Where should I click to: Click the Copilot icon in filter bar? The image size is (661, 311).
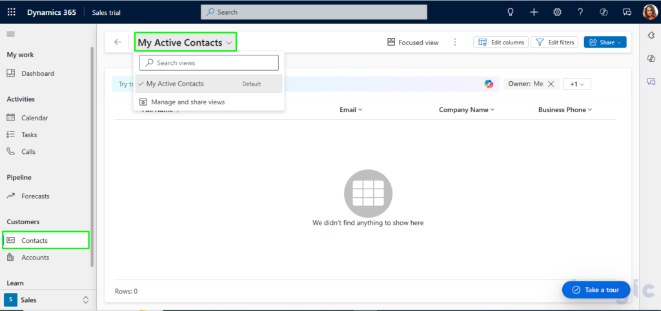pos(489,84)
